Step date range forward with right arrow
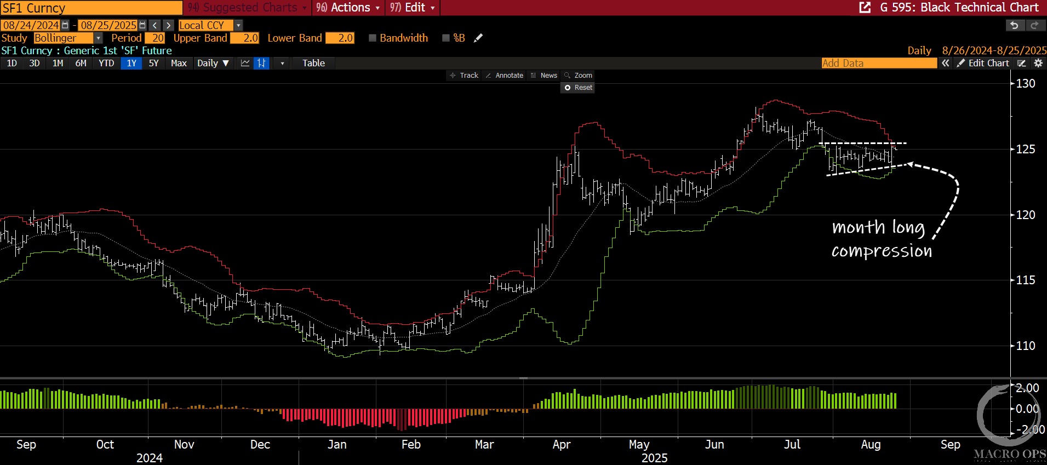The image size is (1047, 465). [169, 25]
